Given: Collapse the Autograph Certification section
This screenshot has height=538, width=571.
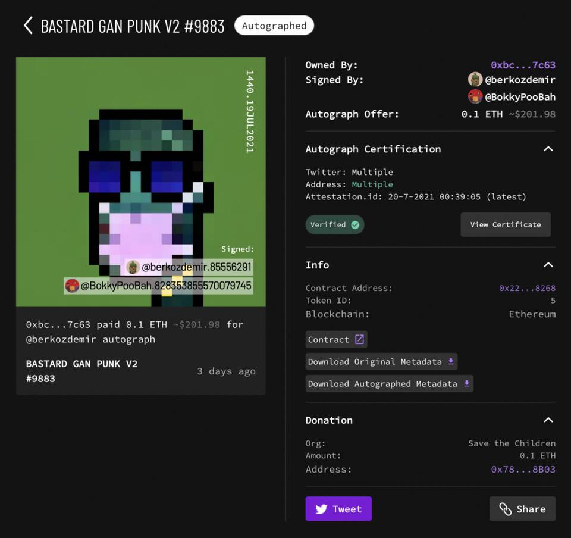Looking at the screenshot, I should pyautogui.click(x=548, y=149).
